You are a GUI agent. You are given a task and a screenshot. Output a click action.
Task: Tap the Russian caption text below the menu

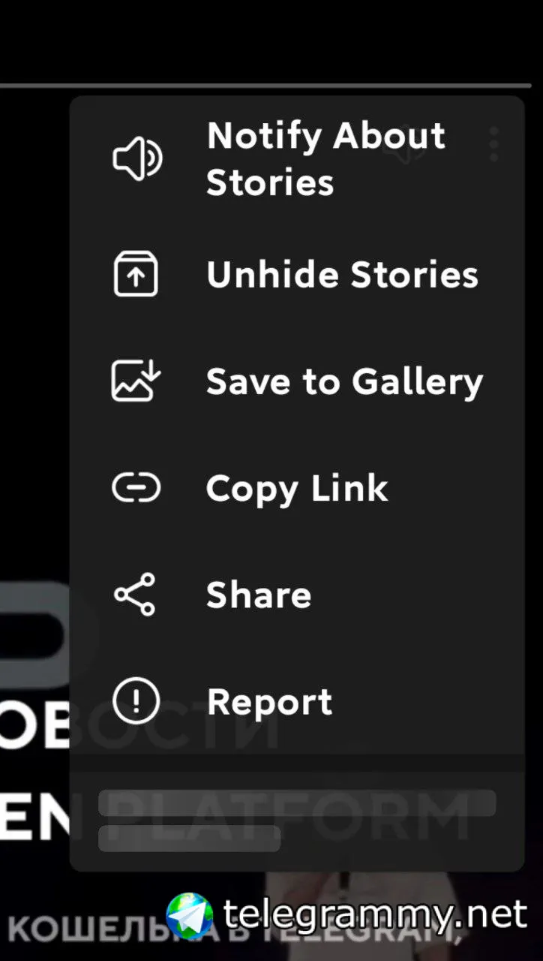[234, 929]
